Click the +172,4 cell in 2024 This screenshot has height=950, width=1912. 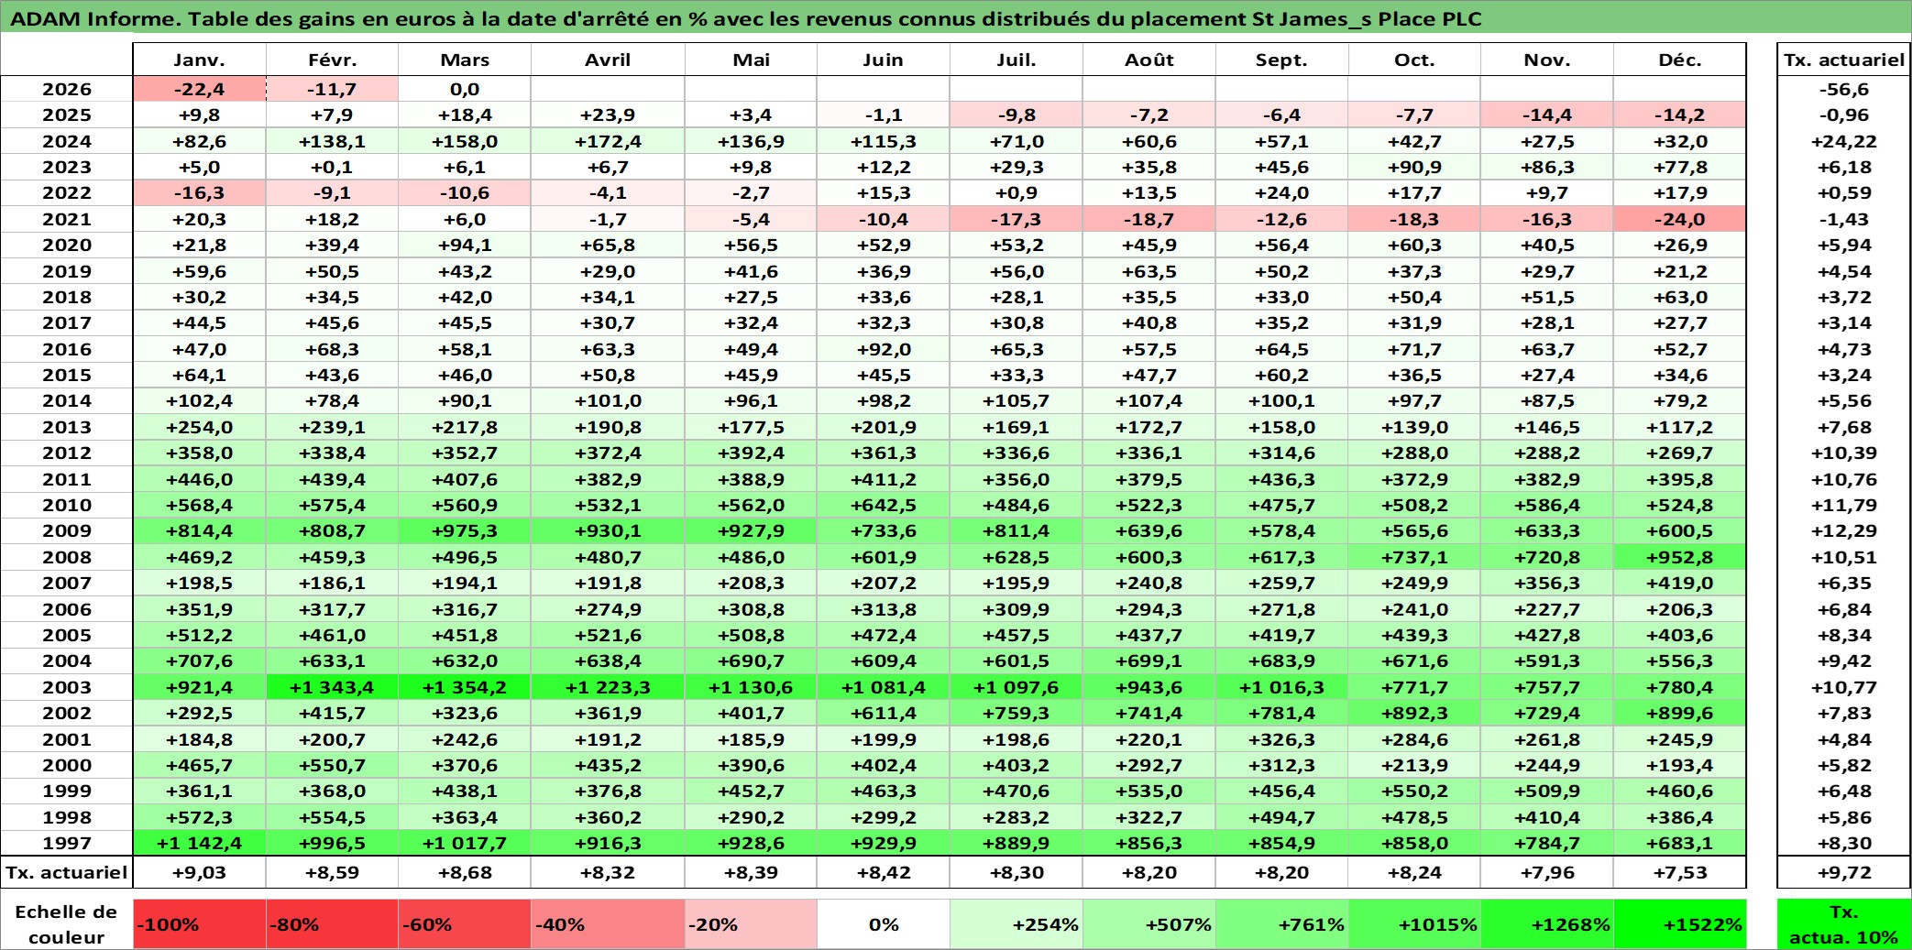pyautogui.click(x=608, y=141)
